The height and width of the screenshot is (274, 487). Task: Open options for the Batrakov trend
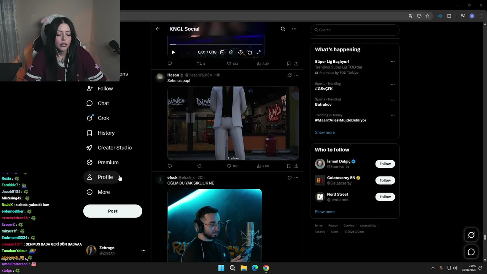click(x=393, y=100)
